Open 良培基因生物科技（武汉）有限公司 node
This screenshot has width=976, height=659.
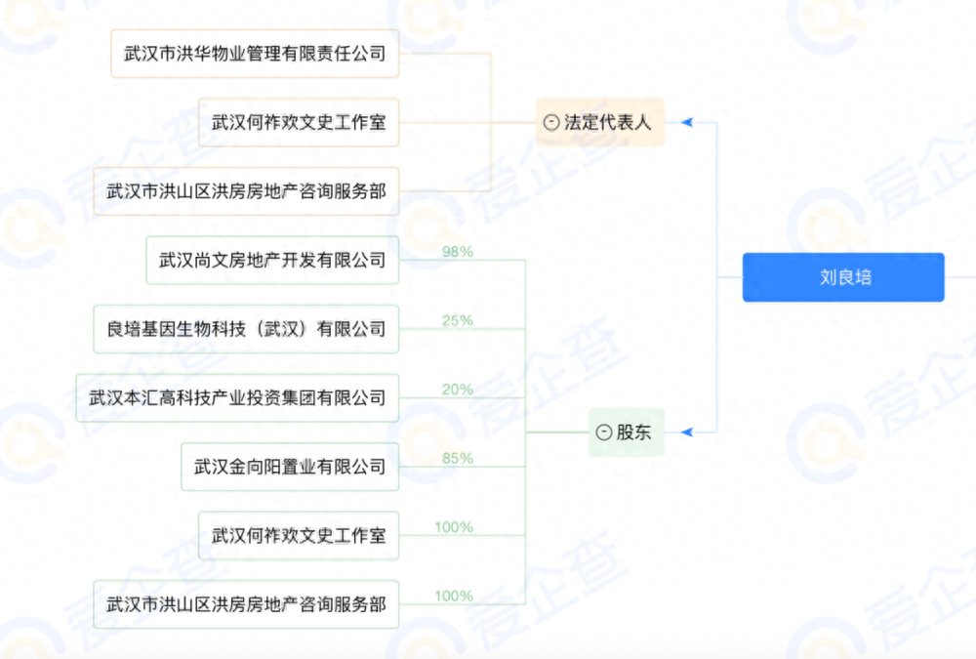point(246,329)
